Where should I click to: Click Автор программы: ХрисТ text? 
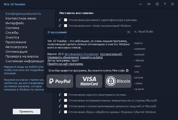point(63,60)
